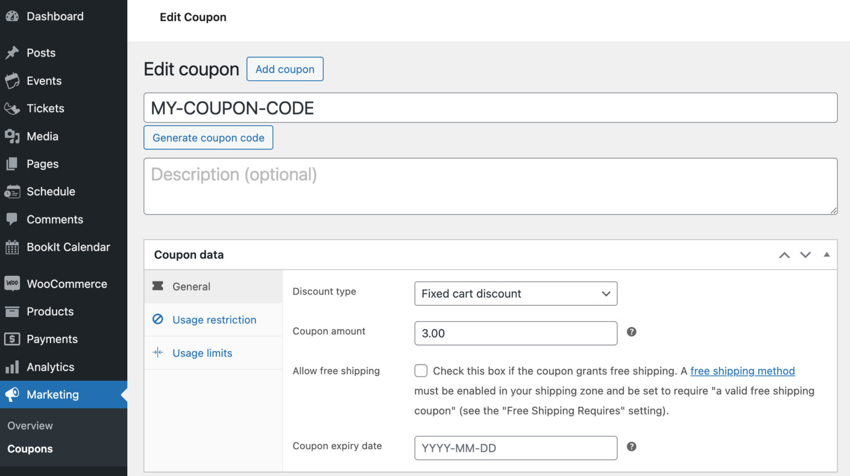Click the Add coupon button
This screenshot has width=850, height=476.
(285, 69)
